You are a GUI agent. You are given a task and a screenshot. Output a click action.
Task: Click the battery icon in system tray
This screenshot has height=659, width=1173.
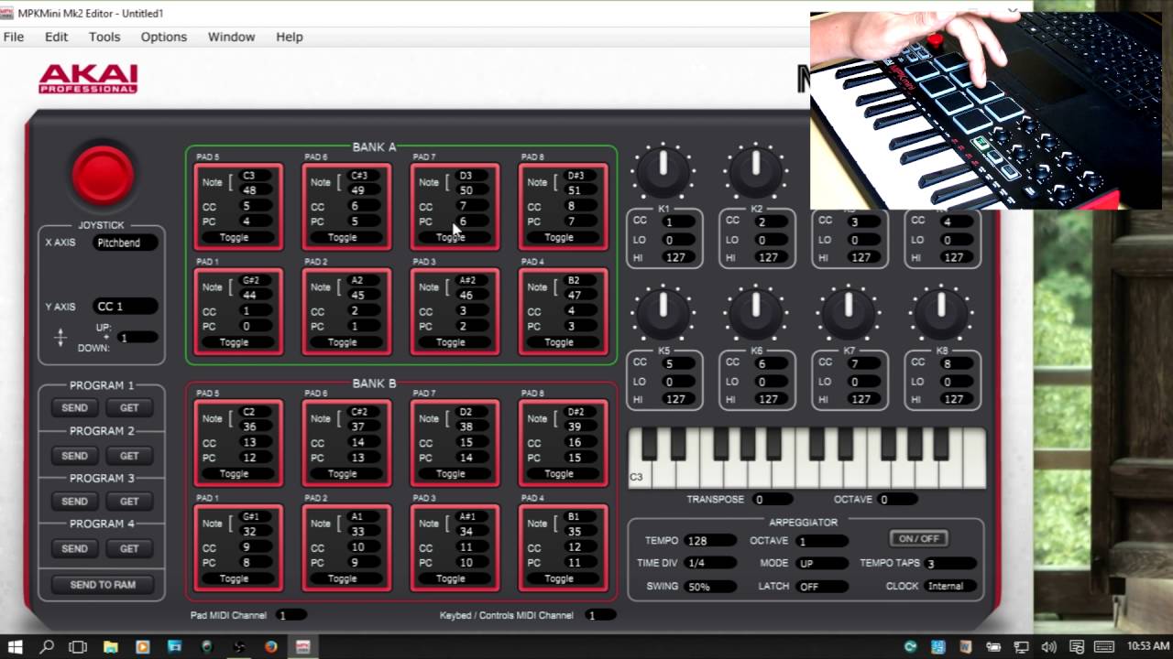[994, 646]
